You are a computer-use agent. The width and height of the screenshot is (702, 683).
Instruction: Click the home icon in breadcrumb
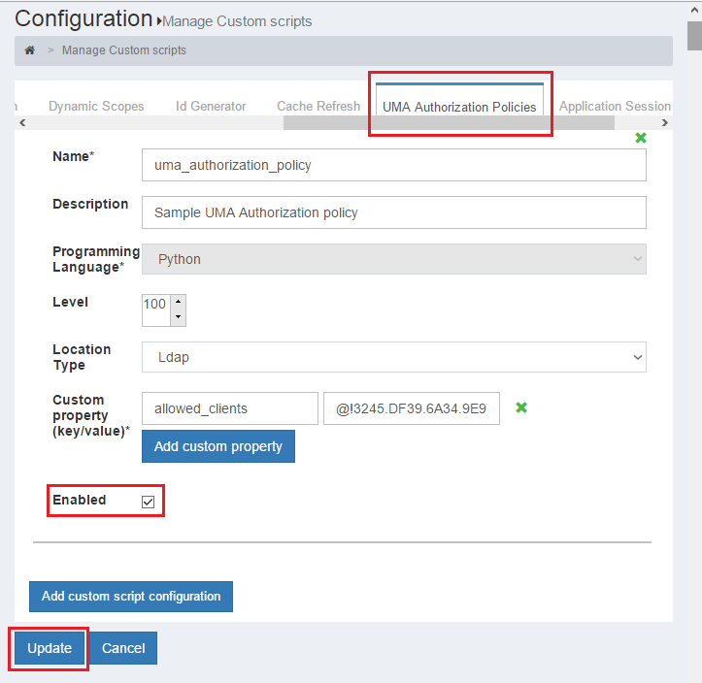coord(30,49)
